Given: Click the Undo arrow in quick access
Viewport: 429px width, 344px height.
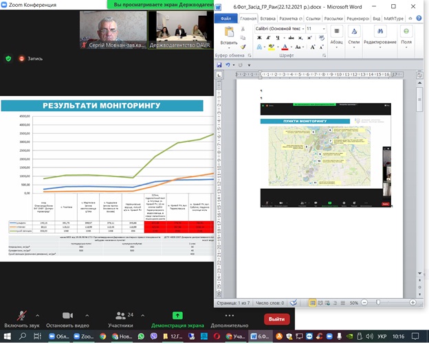Looking at the screenshot, I should [x=228, y=65].
